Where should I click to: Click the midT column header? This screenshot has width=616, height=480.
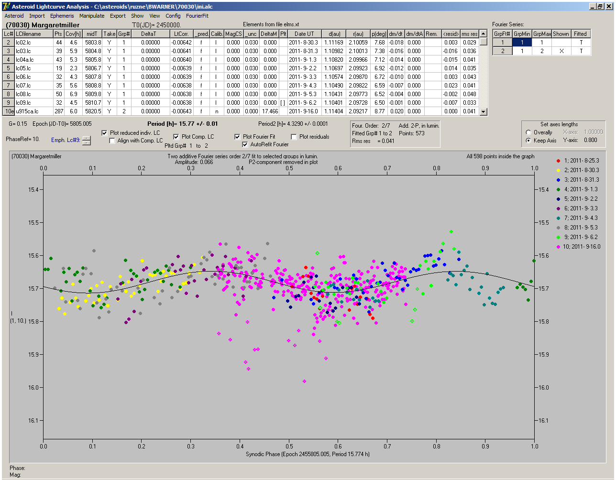(93, 34)
